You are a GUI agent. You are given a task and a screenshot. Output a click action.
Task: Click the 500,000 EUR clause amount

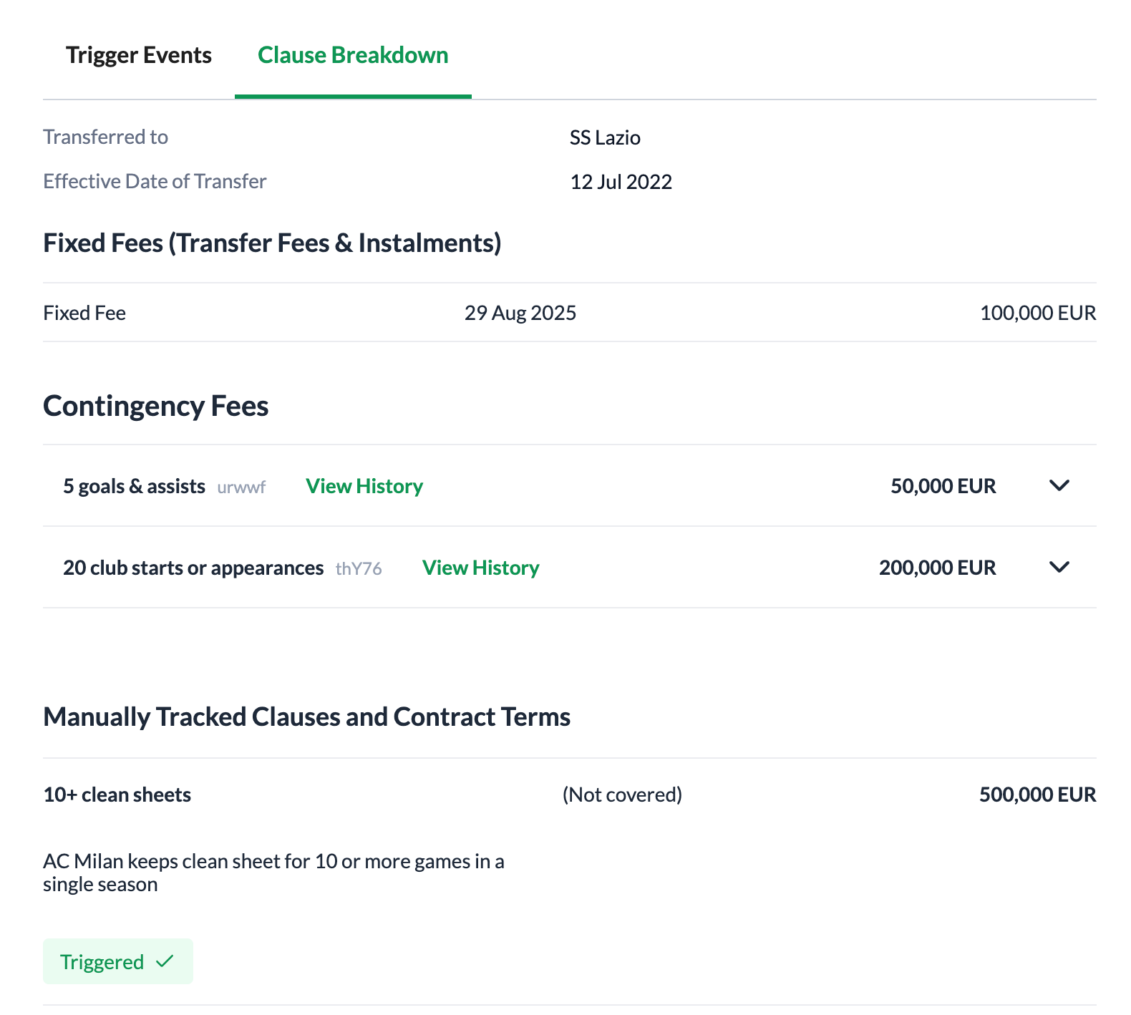(1037, 795)
